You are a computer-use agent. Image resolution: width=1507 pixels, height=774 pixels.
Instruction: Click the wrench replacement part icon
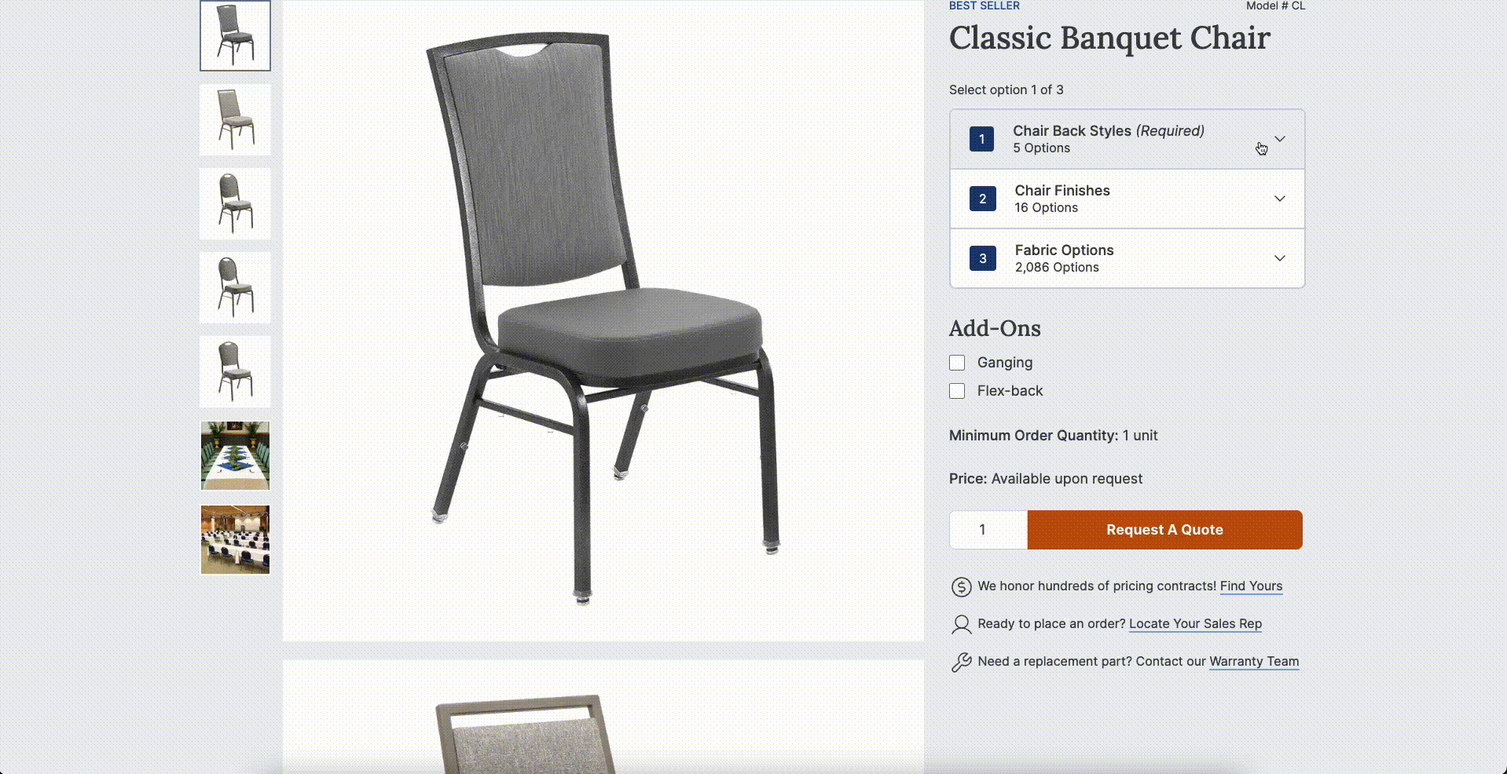point(961,662)
